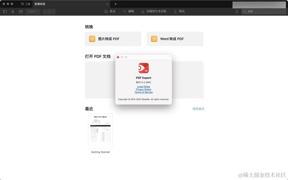Image resolution: width=288 pixels, height=180 pixels.
Task: Open 扫描和文本识别 scan and OCR
Action: click(154, 11)
